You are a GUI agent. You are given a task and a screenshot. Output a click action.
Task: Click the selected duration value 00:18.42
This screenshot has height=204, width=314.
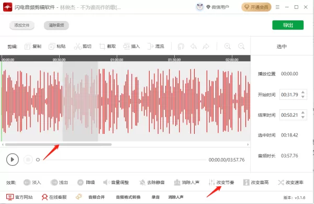(x=289, y=135)
